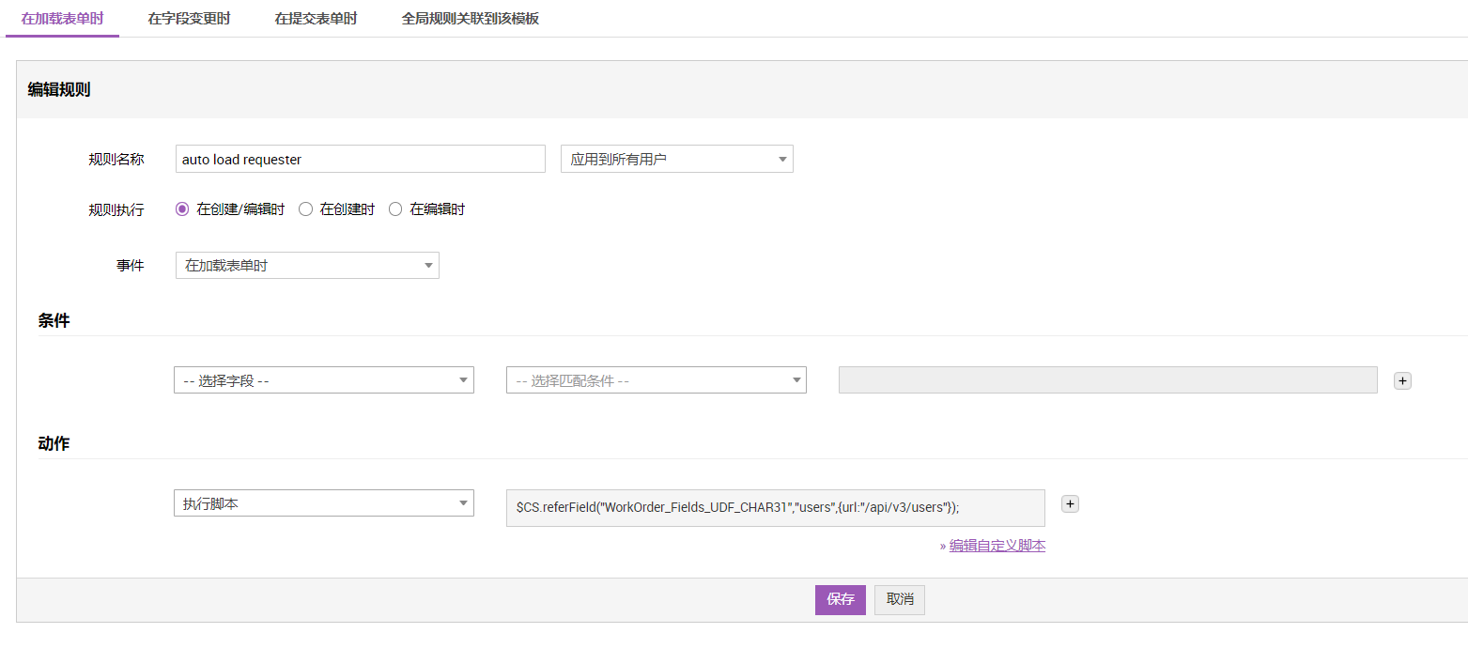Image resolution: width=1468 pixels, height=664 pixels.
Task: Select the 在创建/编辑时 radio button
Action: click(182, 209)
